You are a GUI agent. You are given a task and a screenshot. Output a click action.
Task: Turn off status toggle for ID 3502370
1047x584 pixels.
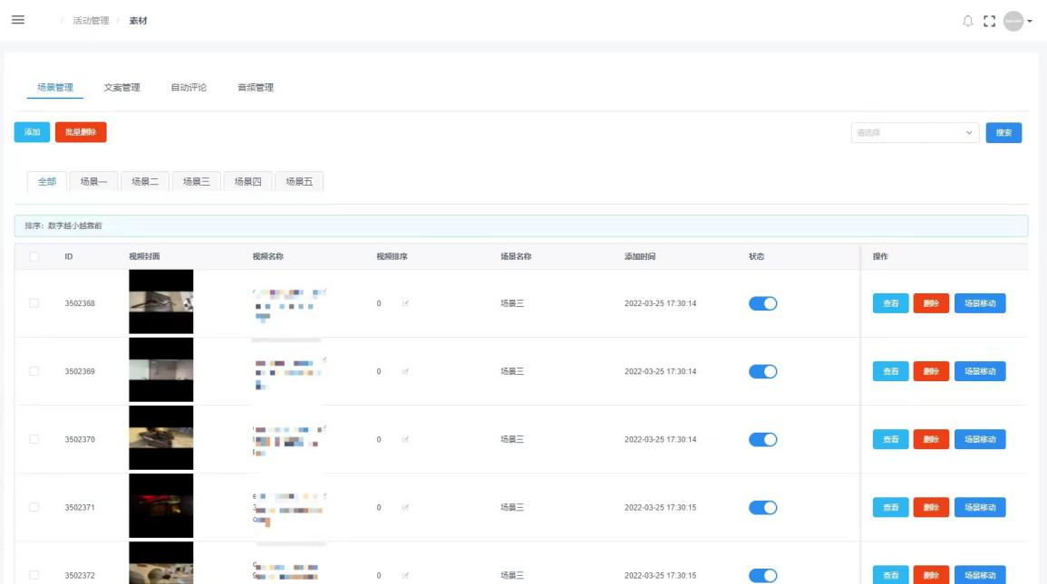762,439
